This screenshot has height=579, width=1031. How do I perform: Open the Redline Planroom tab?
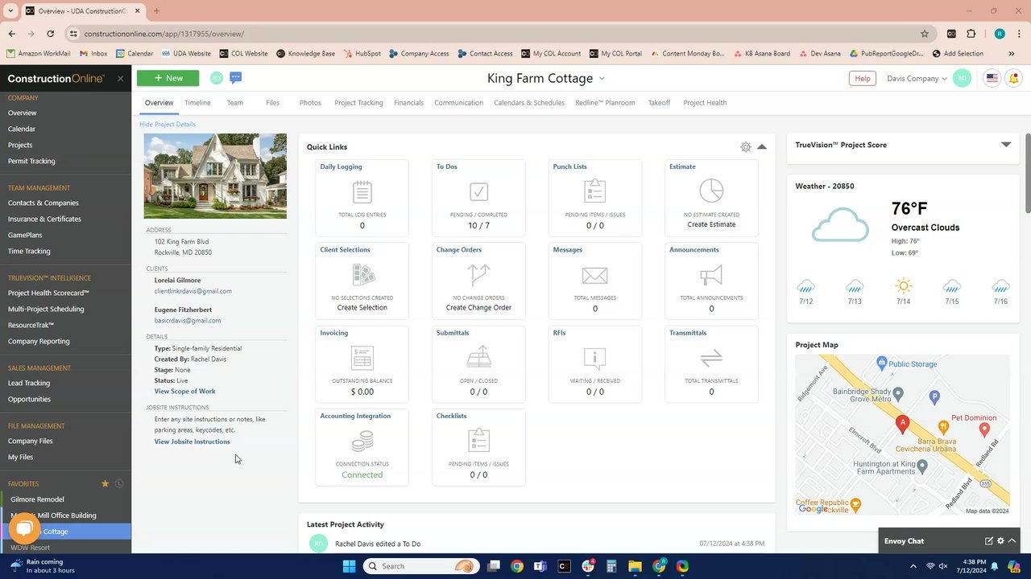[x=605, y=103]
